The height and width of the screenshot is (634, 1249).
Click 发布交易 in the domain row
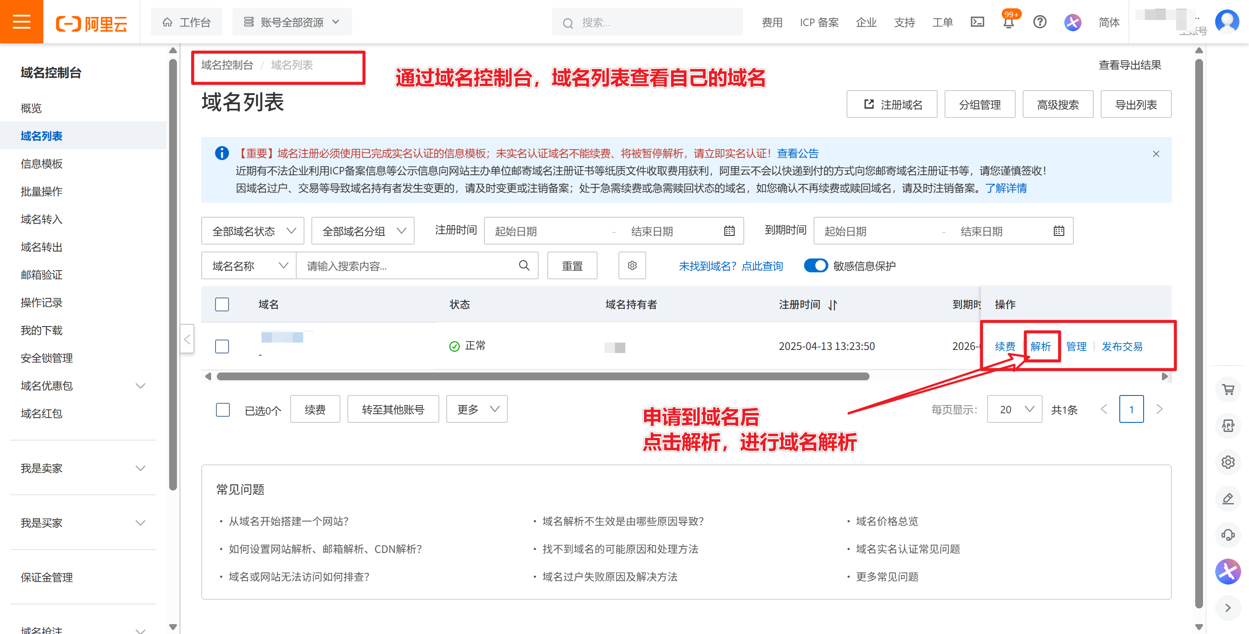1122,346
